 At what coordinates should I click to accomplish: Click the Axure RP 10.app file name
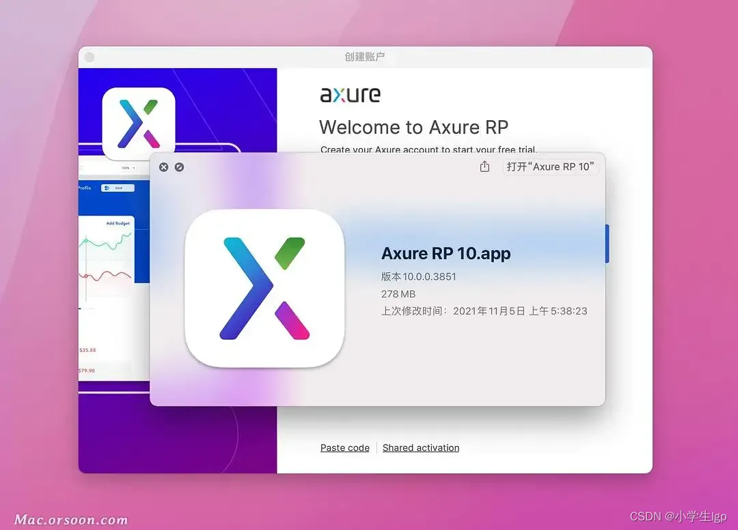click(446, 253)
